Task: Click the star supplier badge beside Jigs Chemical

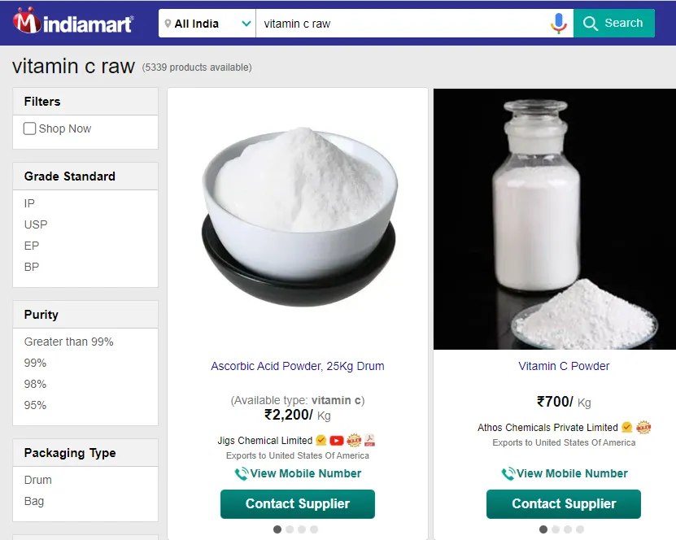Action: pos(354,441)
